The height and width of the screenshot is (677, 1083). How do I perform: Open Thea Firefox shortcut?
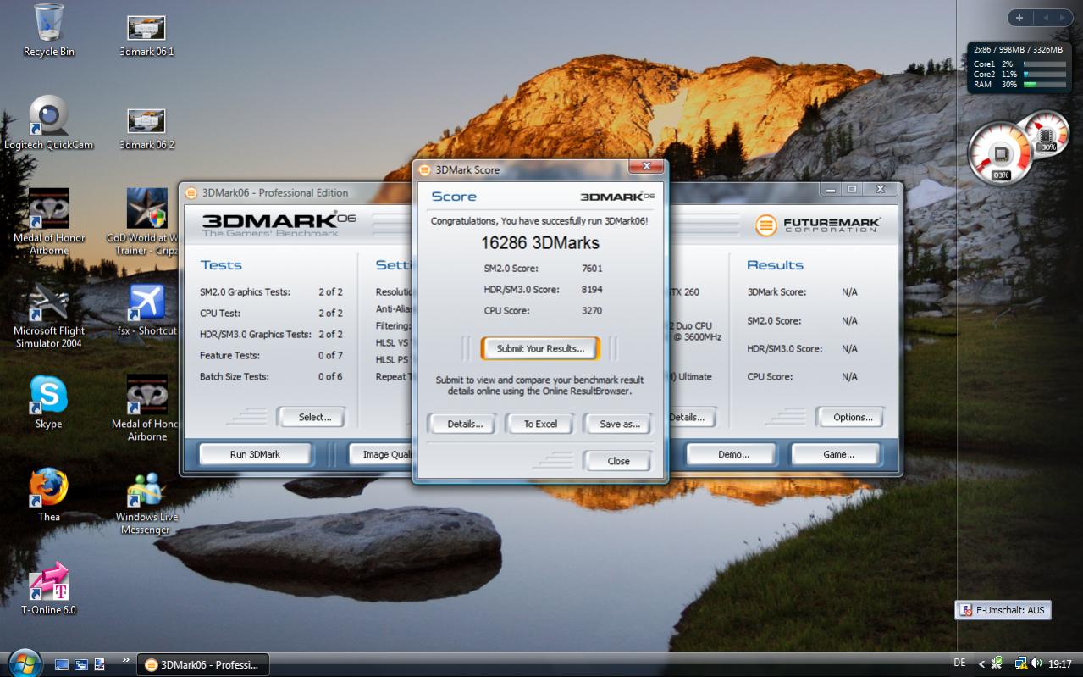[48, 495]
